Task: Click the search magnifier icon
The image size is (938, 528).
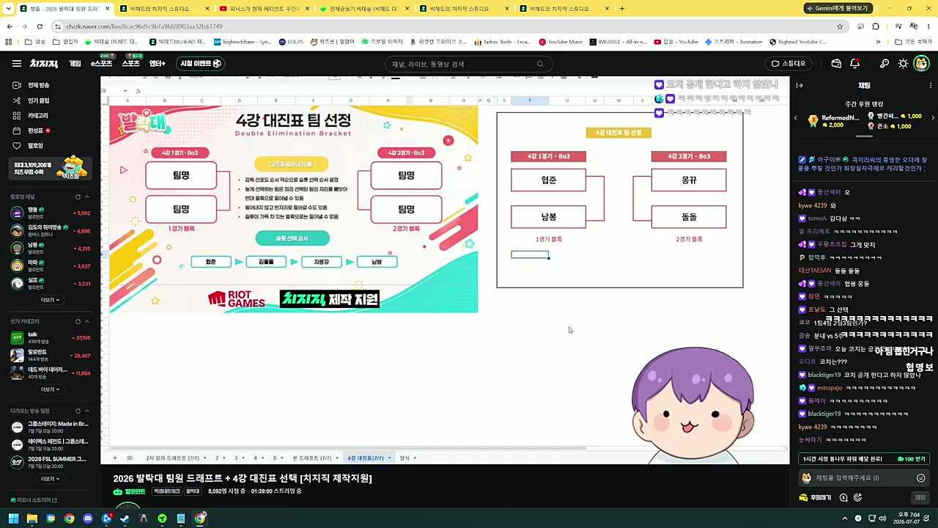Action: click(540, 64)
